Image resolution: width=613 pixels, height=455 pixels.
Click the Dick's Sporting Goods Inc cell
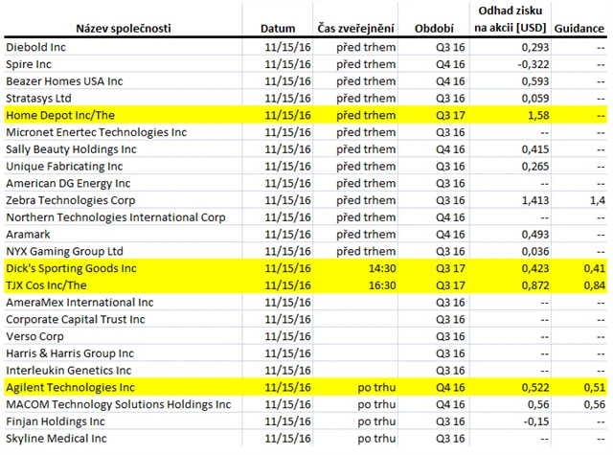click(x=72, y=268)
